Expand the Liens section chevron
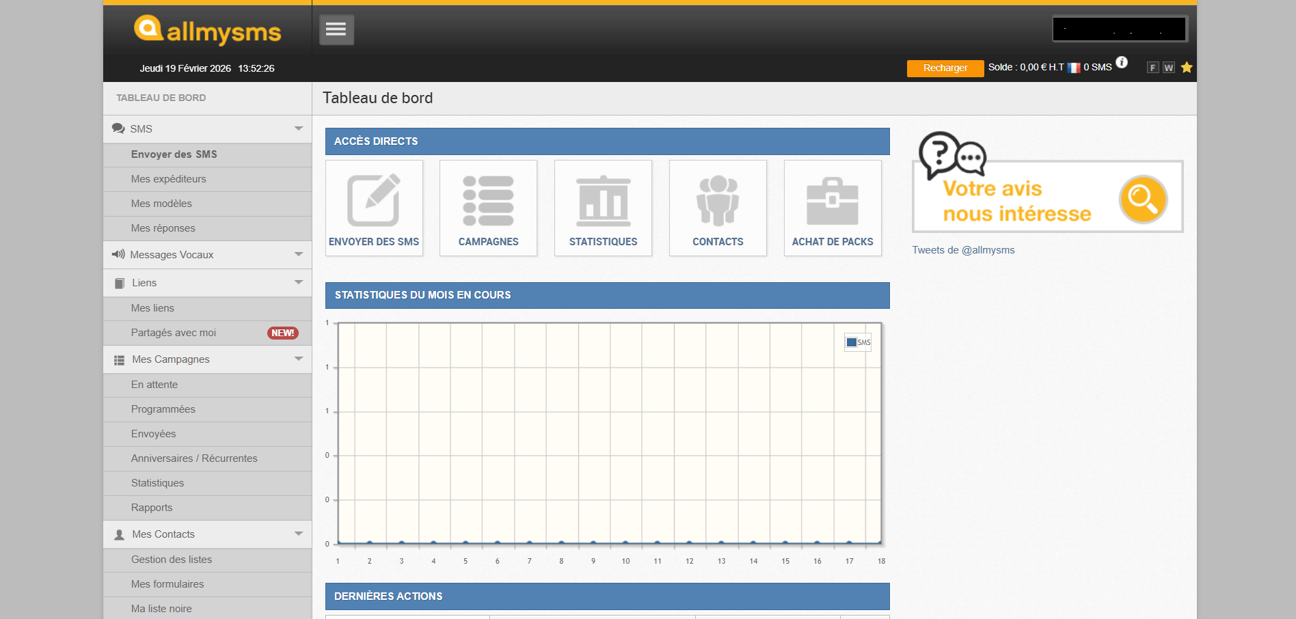 pyautogui.click(x=298, y=282)
